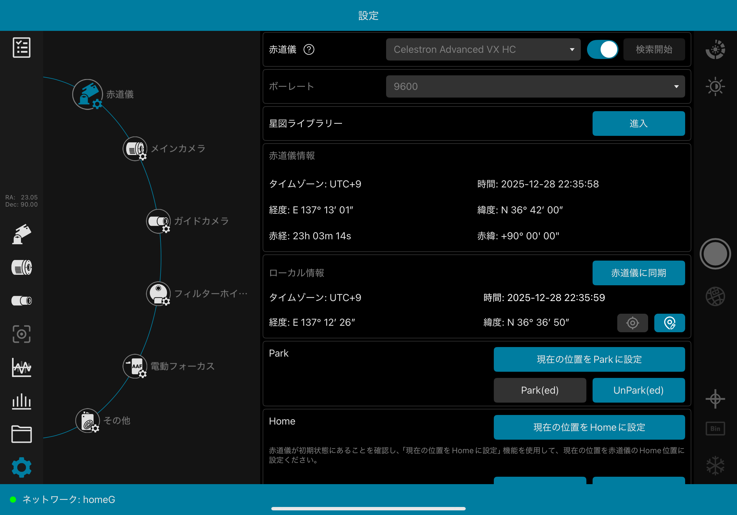The width and height of the screenshot is (737, 515).
Task: Toggle the cooling snowflake icon
Action: pos(715,465)
